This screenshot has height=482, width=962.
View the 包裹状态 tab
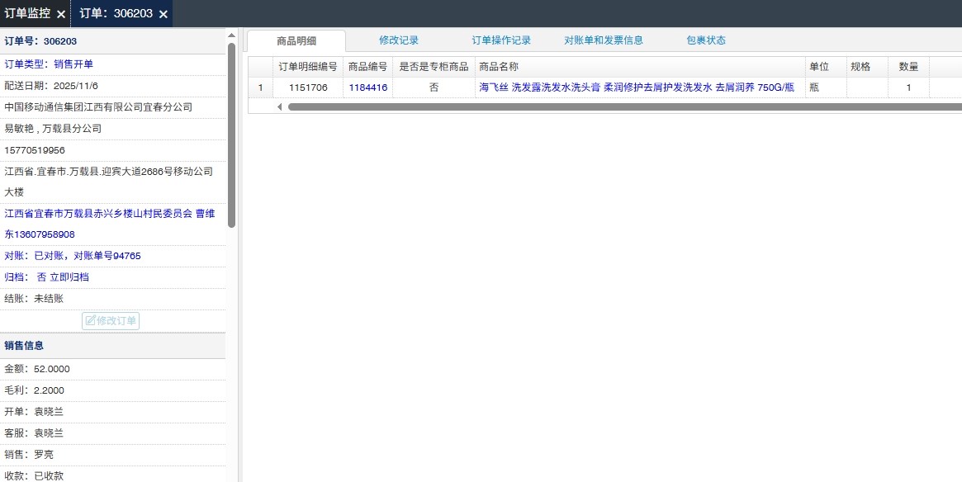[x=706, y=40]
